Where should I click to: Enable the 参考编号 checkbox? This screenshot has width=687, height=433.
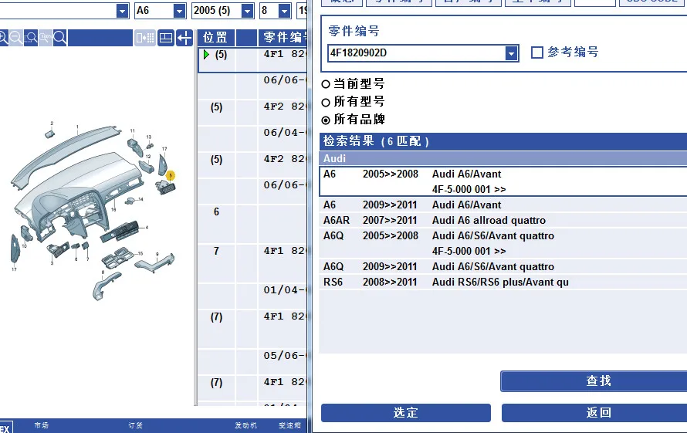[x=536, y=52]
